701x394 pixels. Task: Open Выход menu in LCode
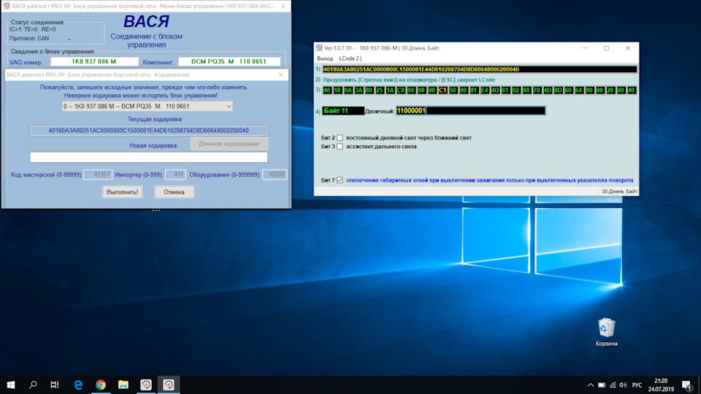(324, 58)
